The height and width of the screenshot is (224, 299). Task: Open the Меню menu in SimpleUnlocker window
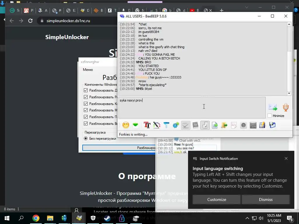coord(88,70)
